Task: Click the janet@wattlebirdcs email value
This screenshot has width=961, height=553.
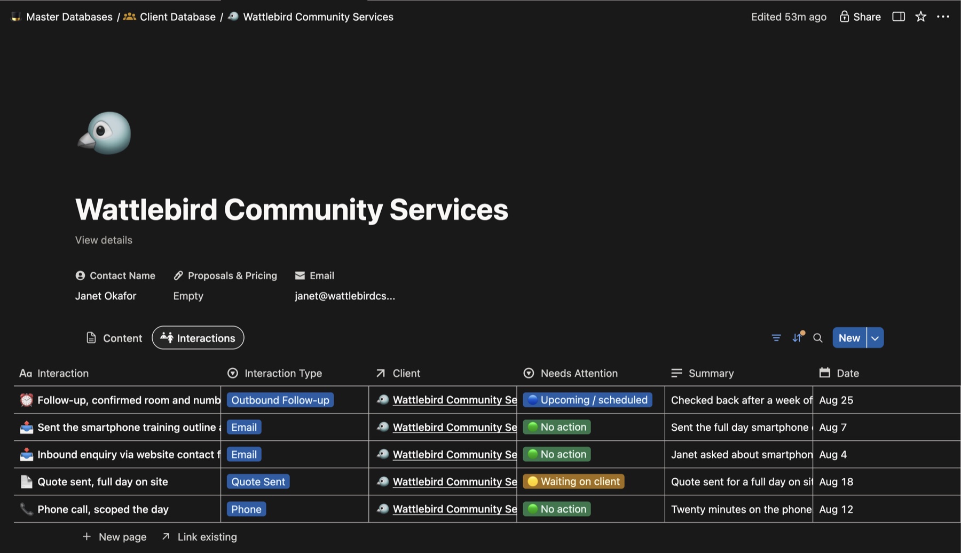Action: [345, 296]
